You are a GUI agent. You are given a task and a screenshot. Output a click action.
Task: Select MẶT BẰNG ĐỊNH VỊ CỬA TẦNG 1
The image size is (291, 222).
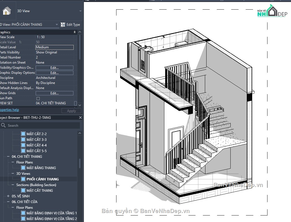coord(52,213)
